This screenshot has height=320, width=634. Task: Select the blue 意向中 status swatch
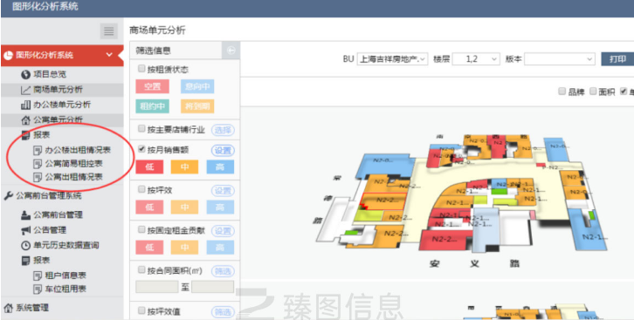point(197,86)
